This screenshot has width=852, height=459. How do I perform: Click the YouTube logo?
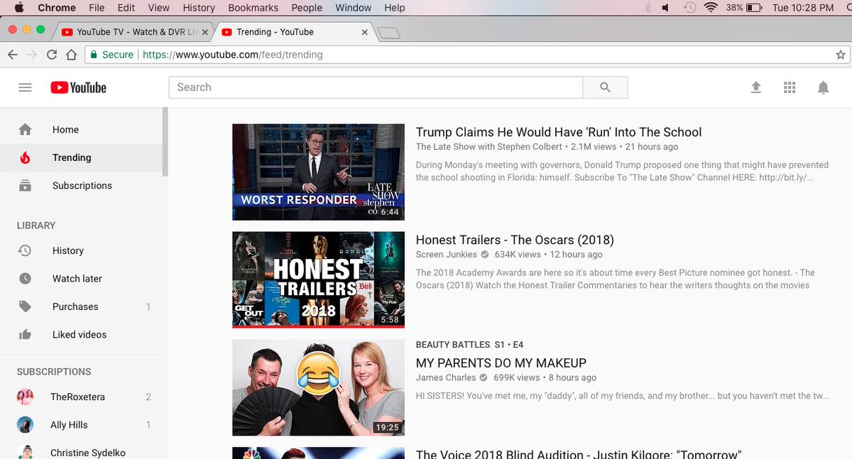78,87
